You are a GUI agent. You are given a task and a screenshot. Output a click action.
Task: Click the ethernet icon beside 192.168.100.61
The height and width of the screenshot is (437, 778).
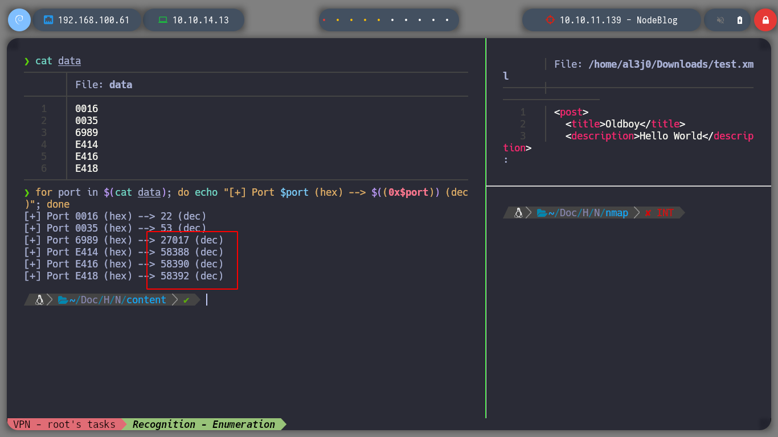(x=48, y=20)
